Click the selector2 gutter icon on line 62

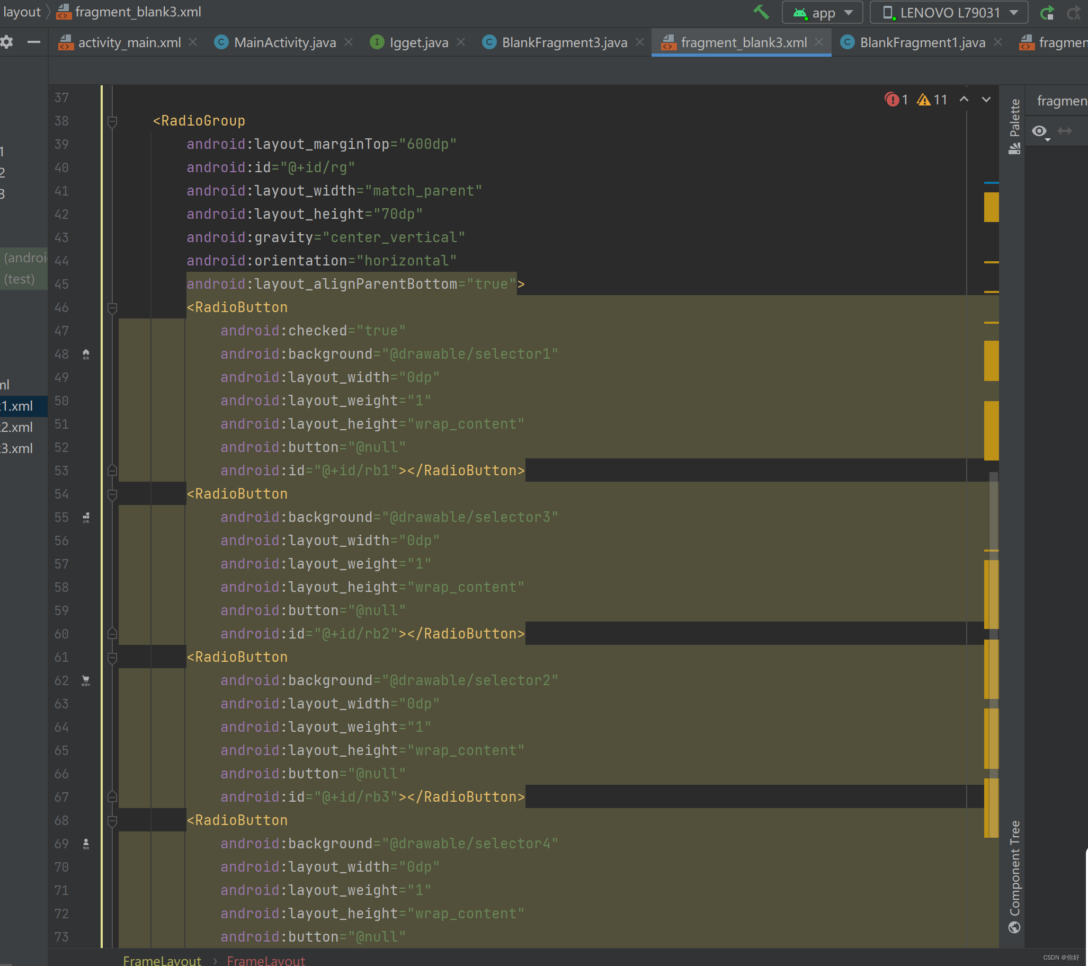pos(86,680)
